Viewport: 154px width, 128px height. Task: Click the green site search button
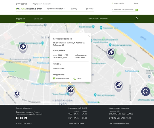coord(137,10)
